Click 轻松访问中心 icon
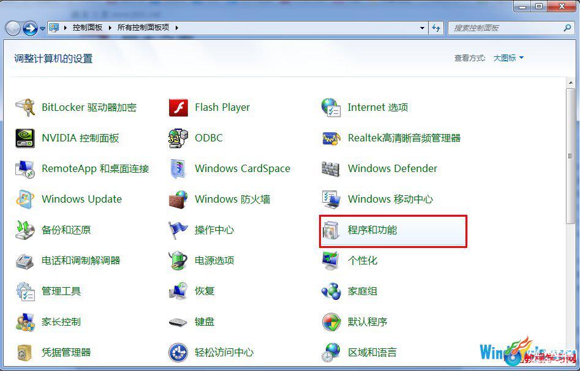 pos(178,353)
